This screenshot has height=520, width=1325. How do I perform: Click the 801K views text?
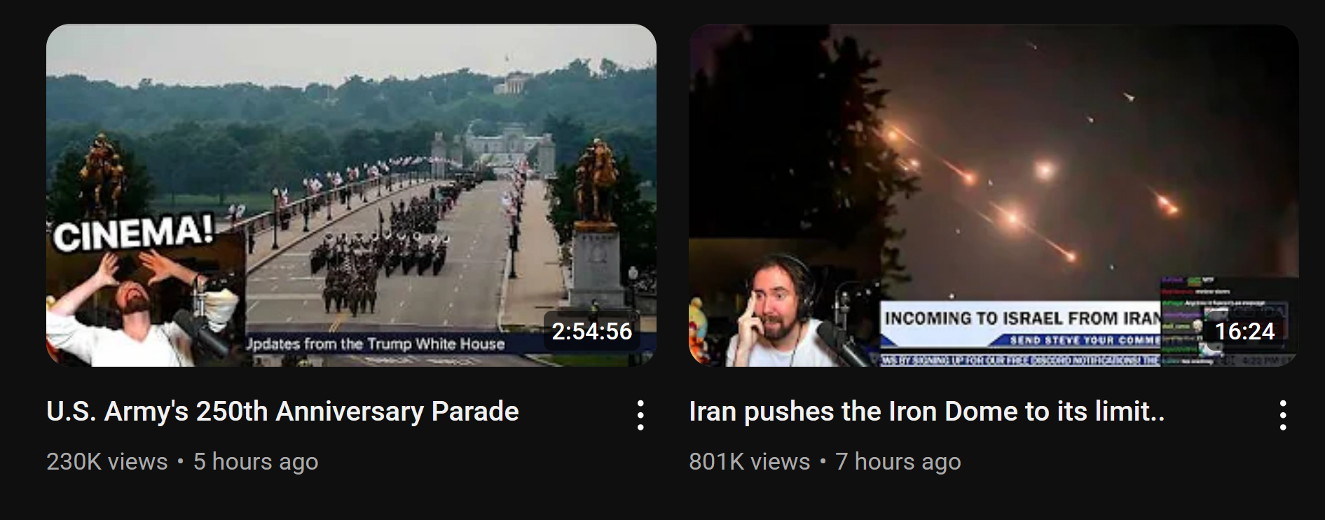(749, 462)
